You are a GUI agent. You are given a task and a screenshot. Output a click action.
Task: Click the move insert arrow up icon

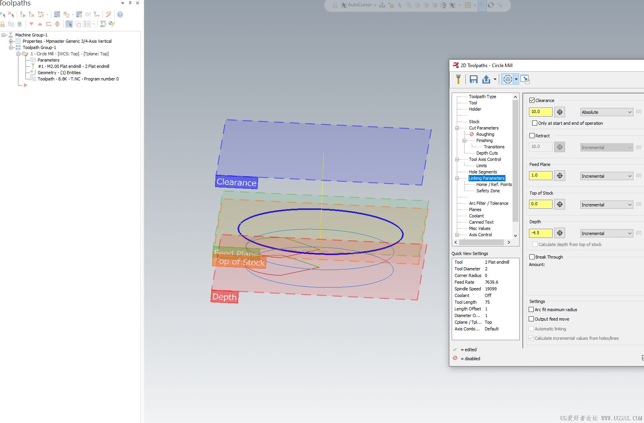(40, 24)
